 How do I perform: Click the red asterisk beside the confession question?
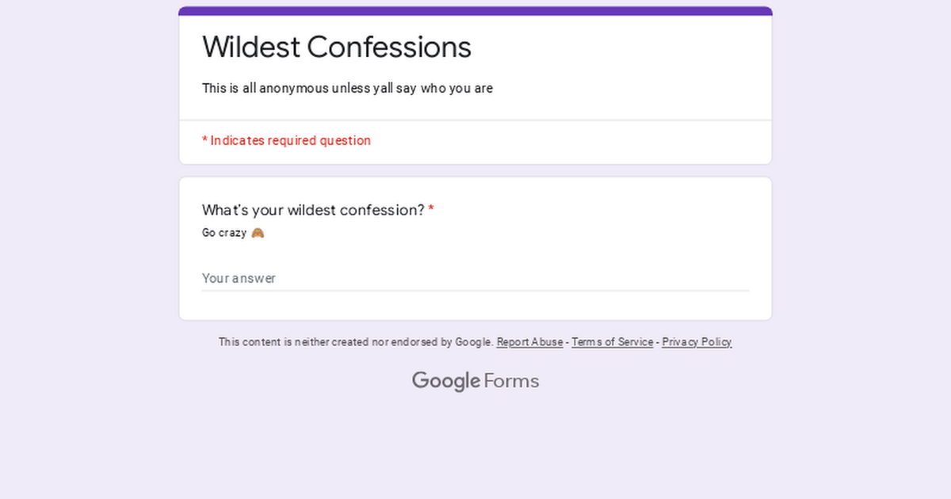431,211
